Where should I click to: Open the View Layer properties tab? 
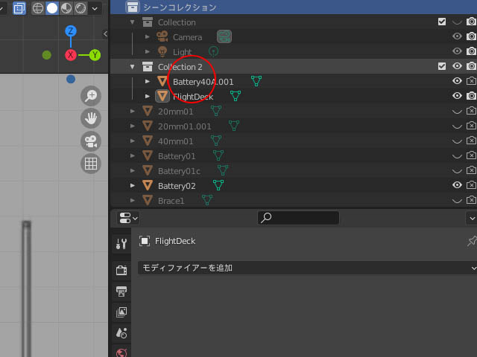click(x=121, y=312)
